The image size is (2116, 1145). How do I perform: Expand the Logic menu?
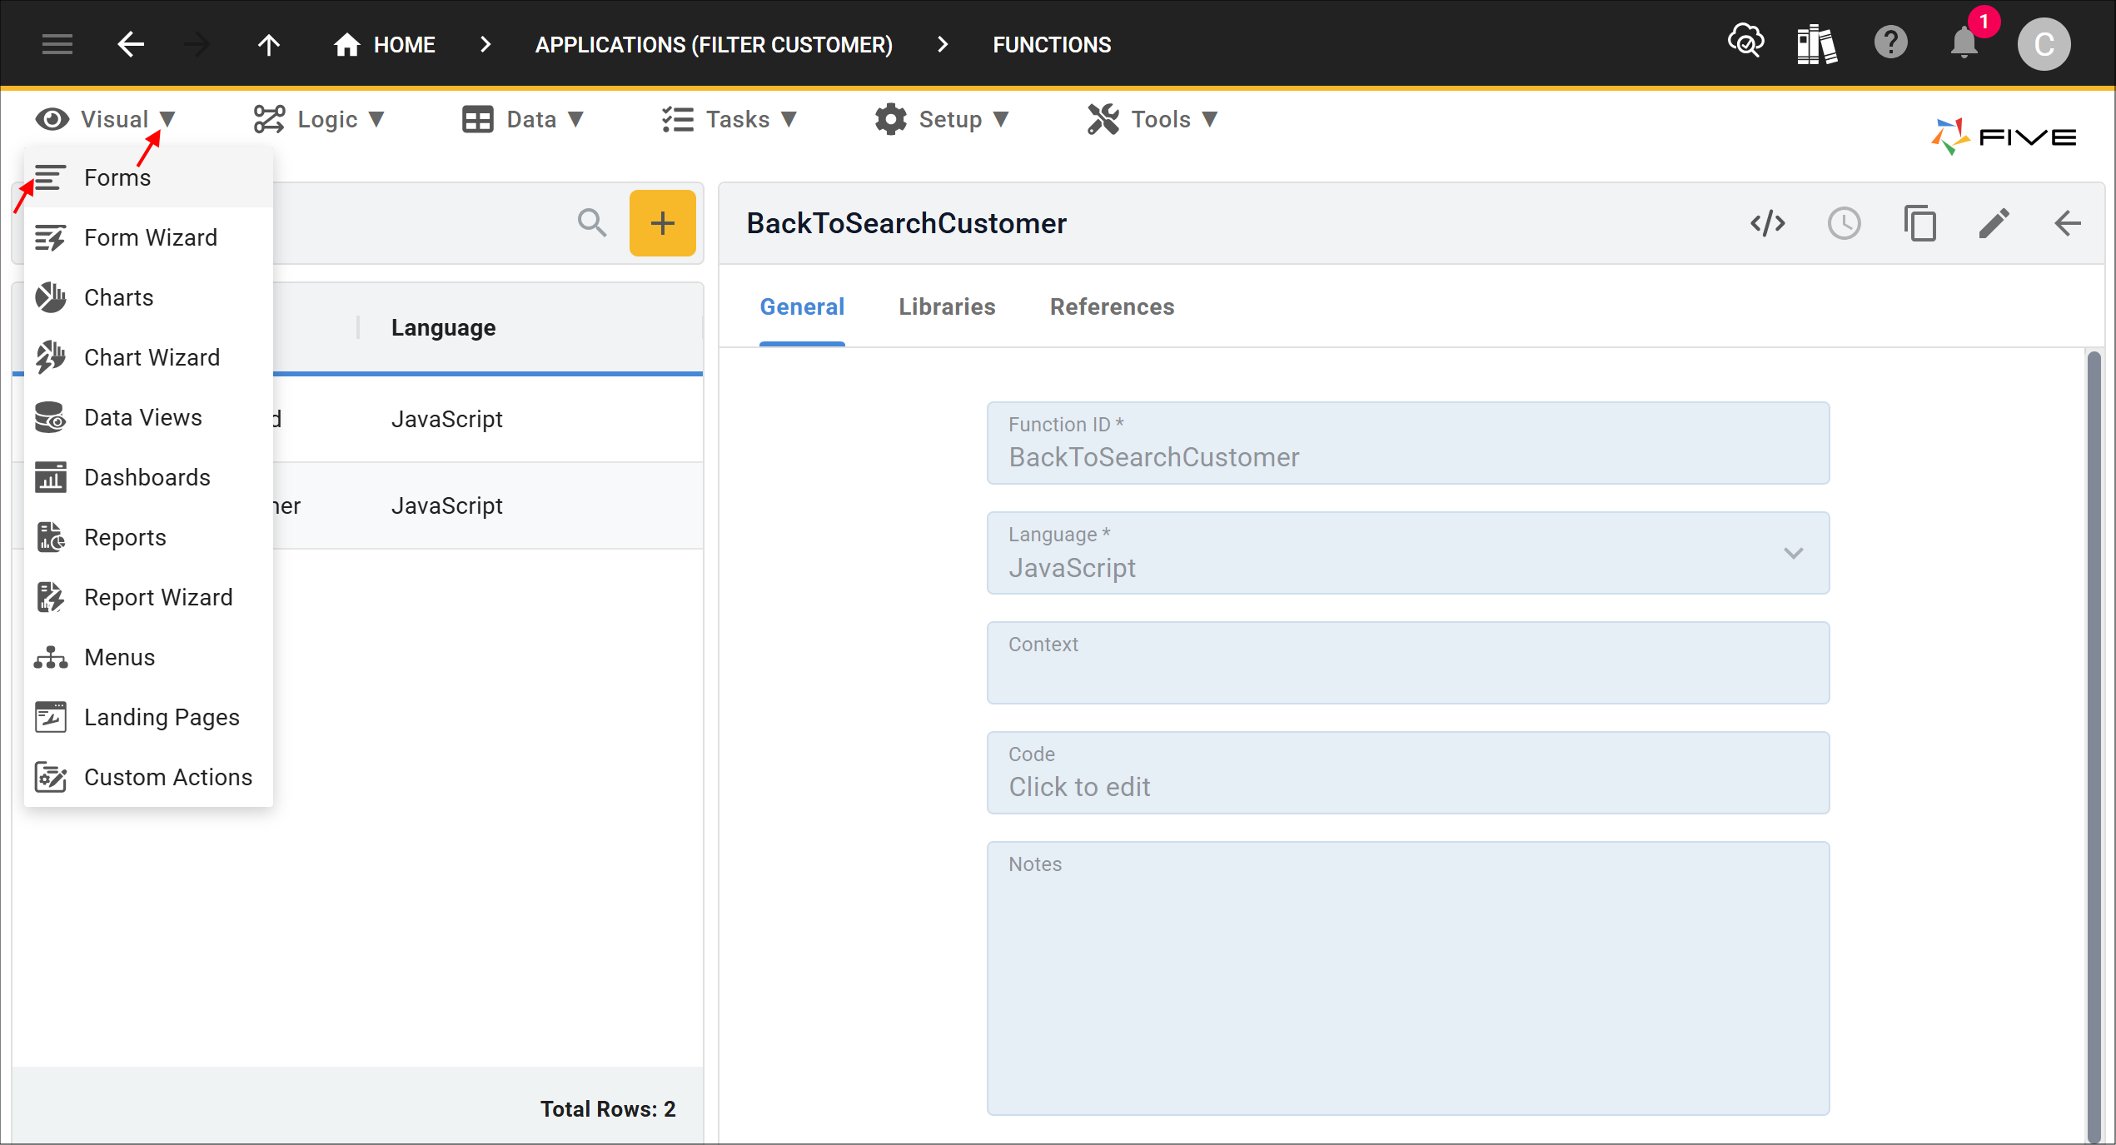click(x=319, y=119)
